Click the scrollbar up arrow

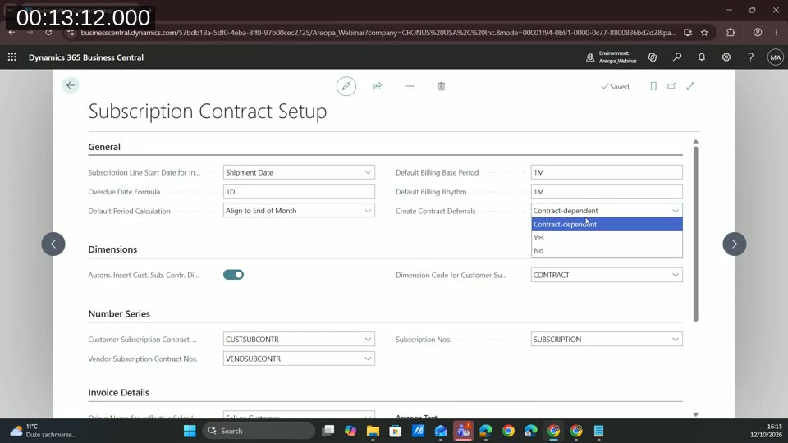[695, 142]
